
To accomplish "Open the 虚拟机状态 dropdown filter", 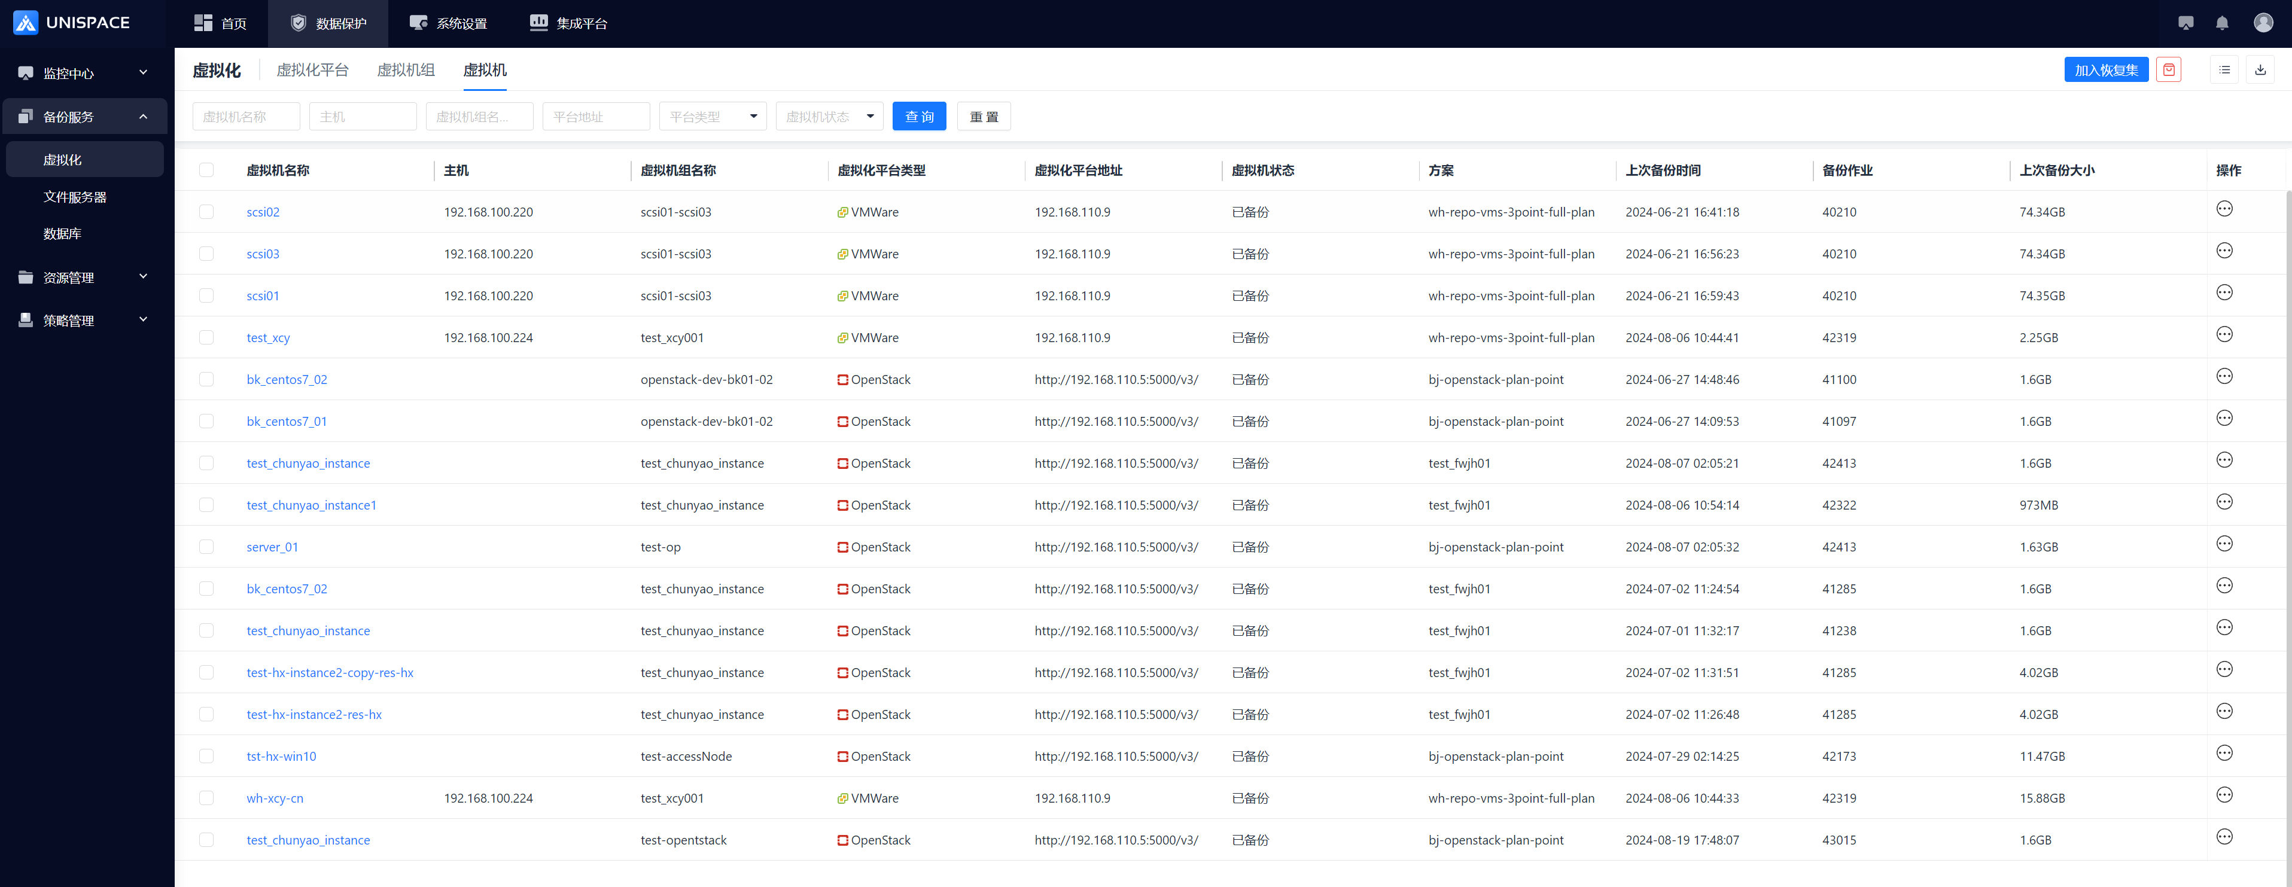I will 829,117.
